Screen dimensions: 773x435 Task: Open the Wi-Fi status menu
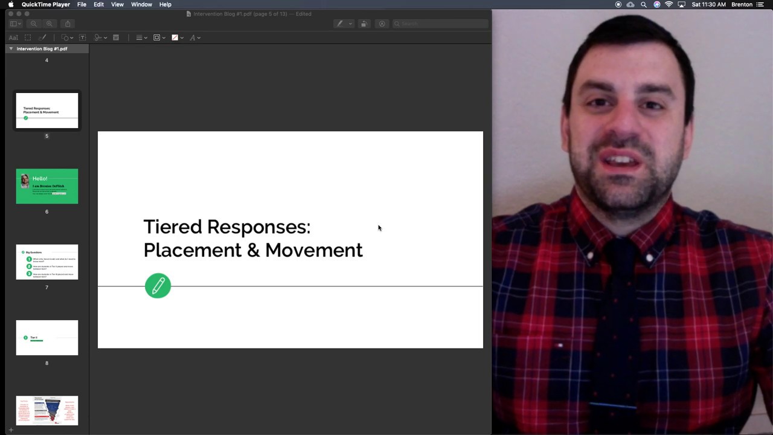(x=669, y=4)
